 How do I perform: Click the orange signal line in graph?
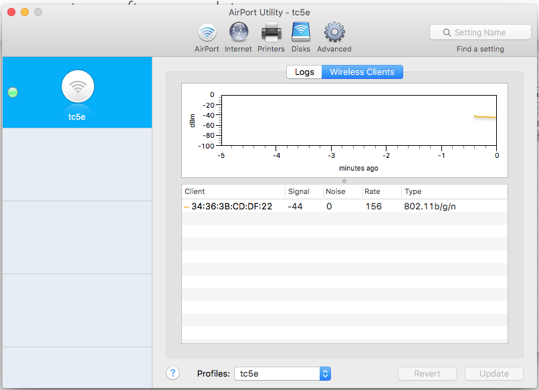tap(485, 117)
